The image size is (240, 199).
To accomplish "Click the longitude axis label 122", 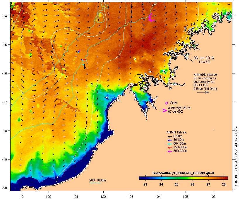I will 103,197.
